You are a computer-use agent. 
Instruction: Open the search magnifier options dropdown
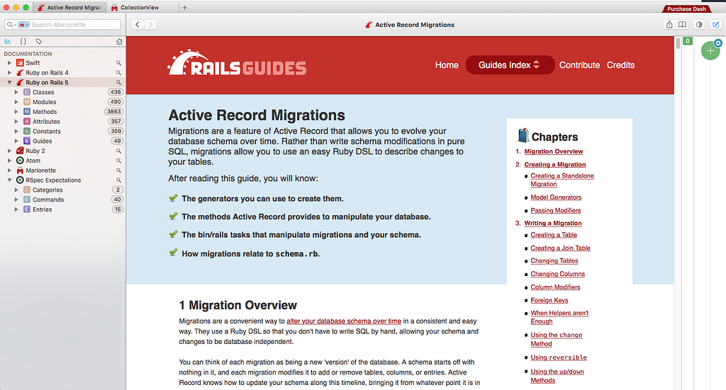(11, 25)
